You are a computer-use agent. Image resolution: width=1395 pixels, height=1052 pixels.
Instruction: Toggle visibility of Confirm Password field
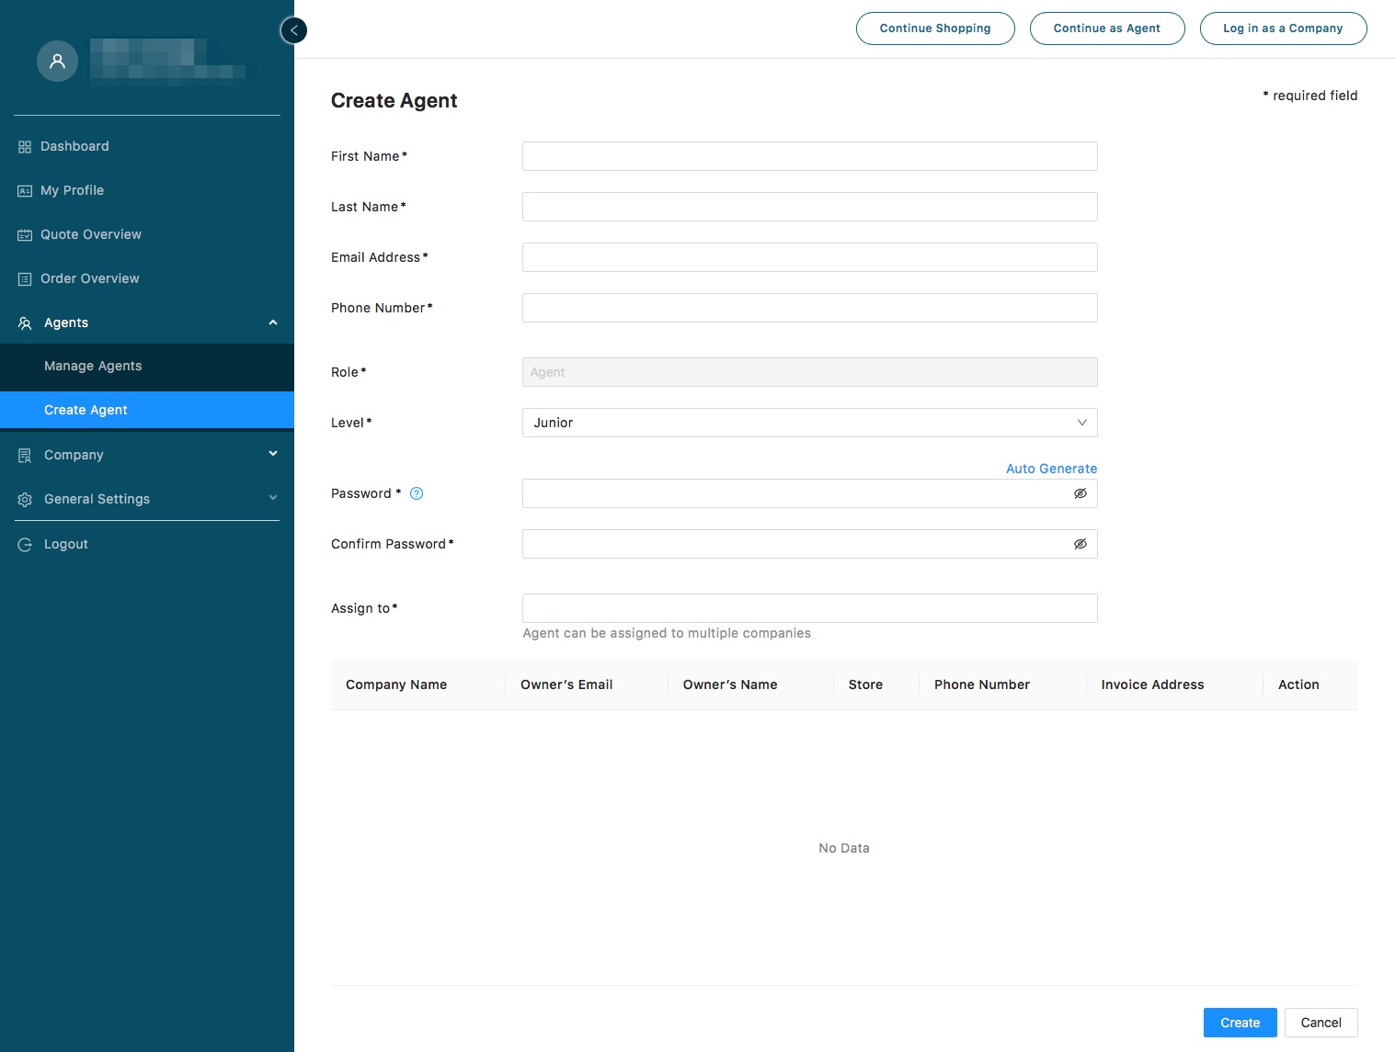pos(1081,544)
